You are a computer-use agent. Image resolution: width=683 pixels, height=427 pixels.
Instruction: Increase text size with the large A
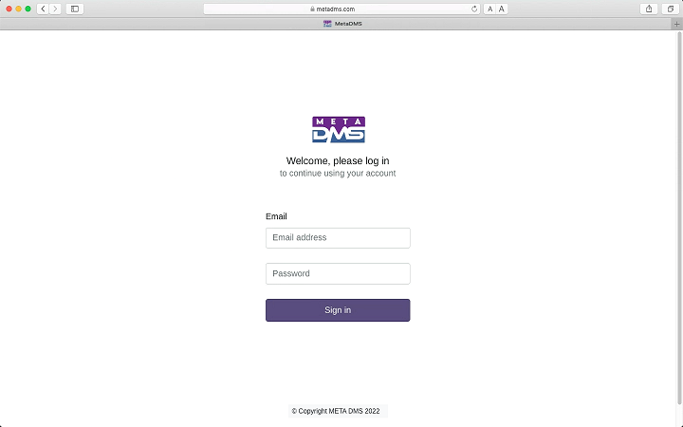502,9
